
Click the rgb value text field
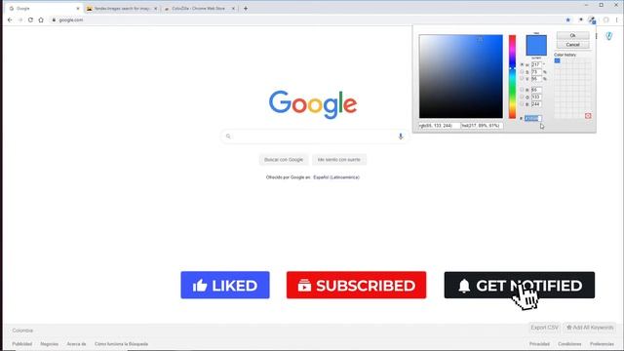439,126
